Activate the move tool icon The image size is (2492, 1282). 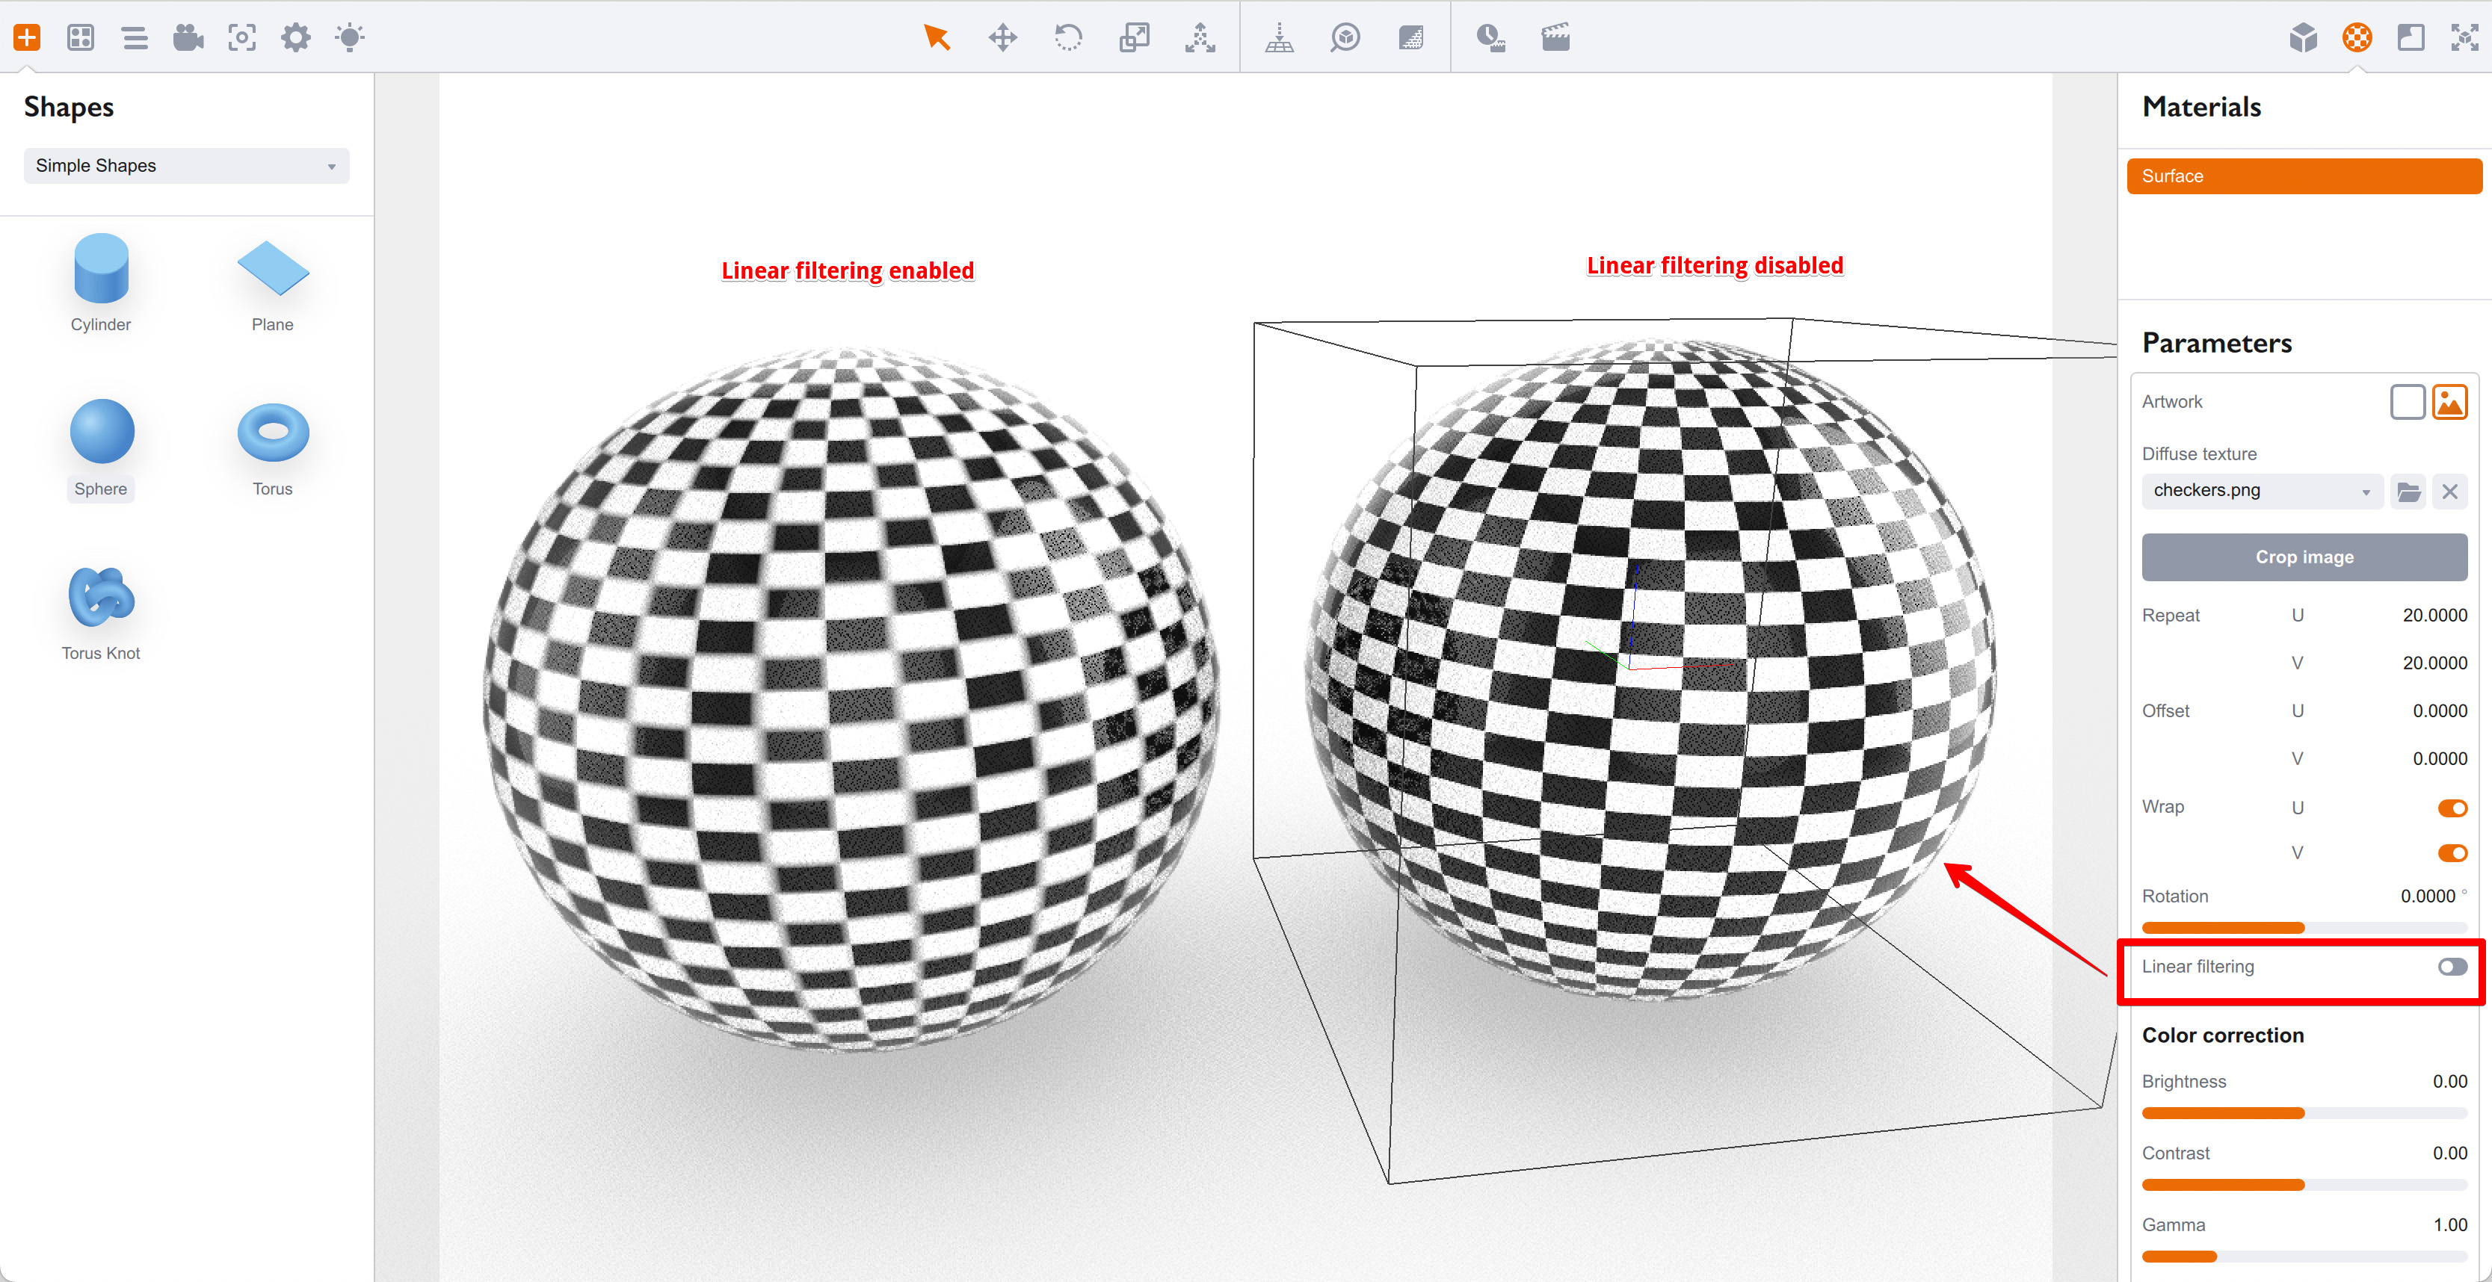[1002, 37]
